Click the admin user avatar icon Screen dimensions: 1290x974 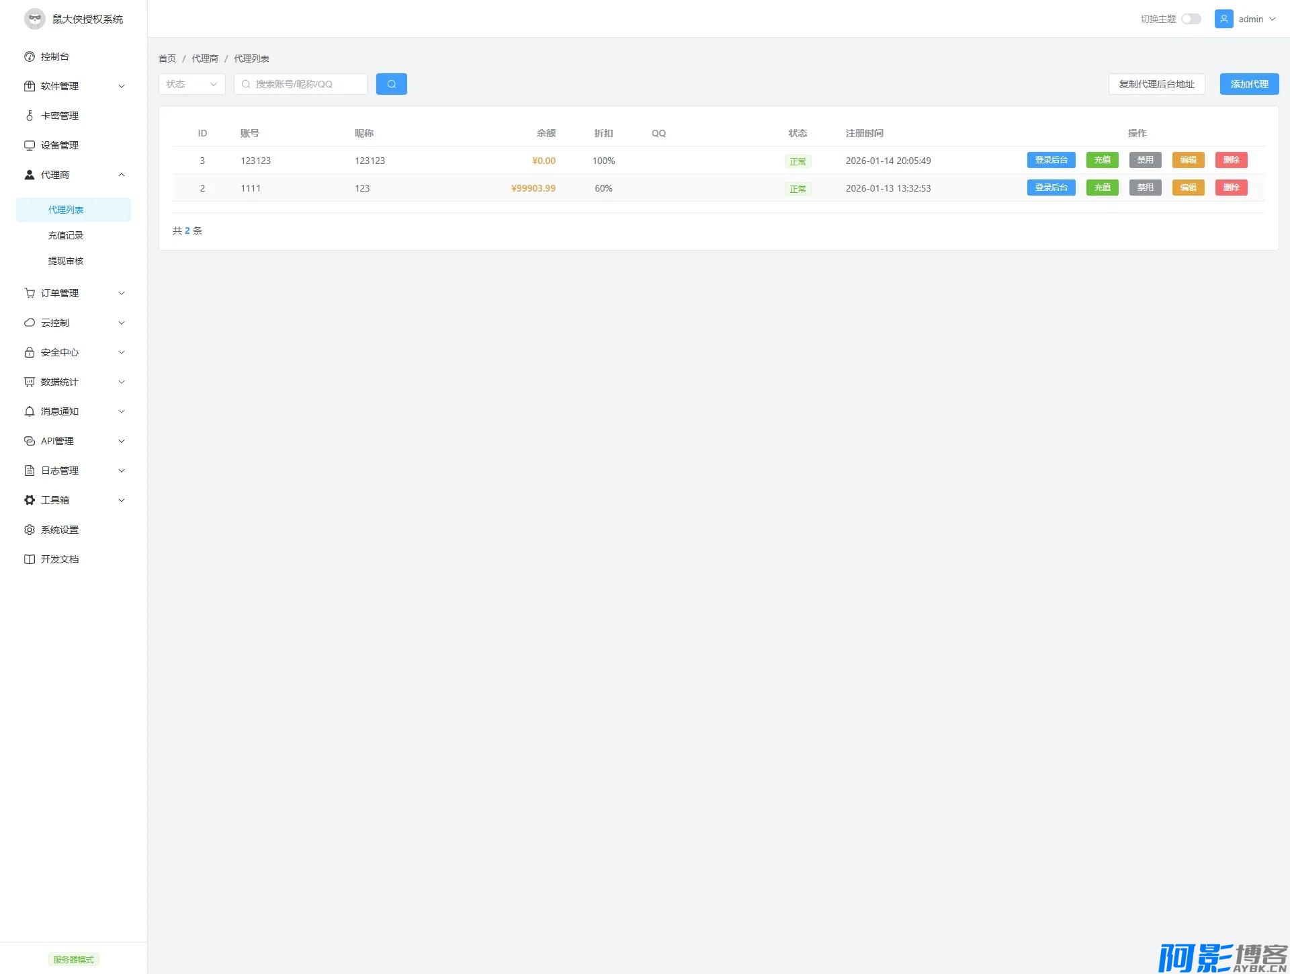click(1223, 19)
